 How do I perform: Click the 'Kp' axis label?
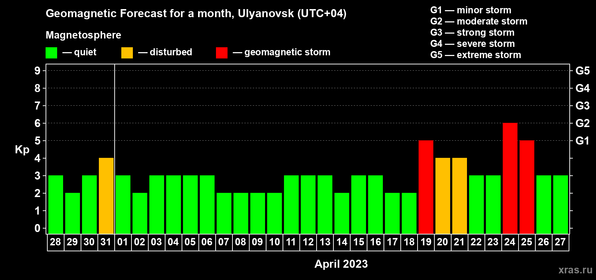22,150
